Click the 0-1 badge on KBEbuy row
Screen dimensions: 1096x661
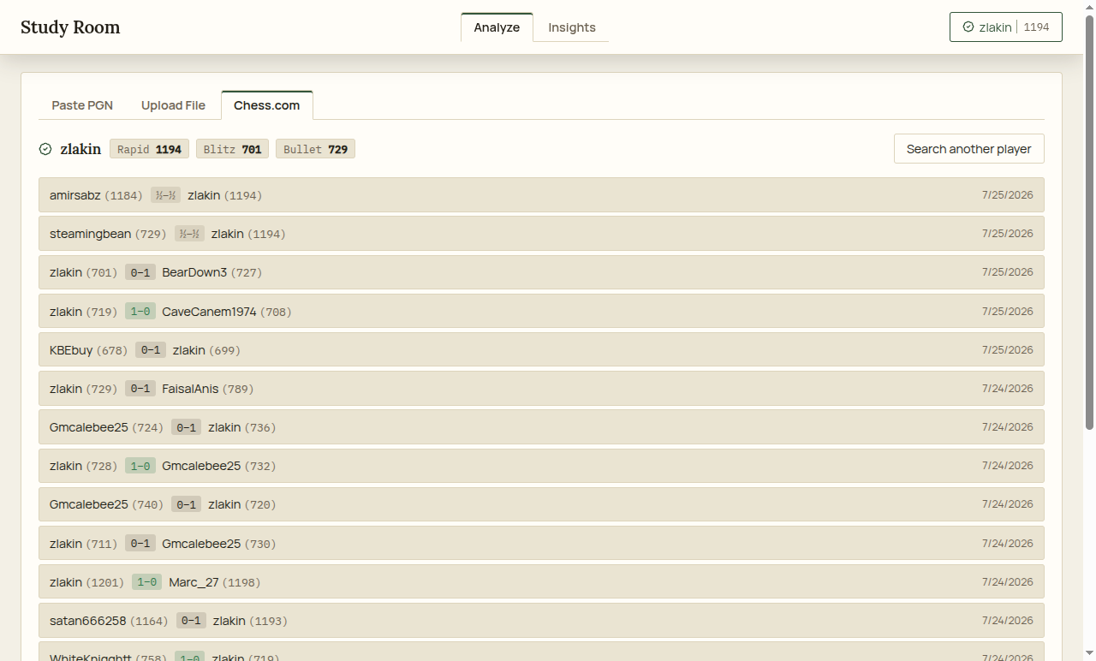coord(150,350)
